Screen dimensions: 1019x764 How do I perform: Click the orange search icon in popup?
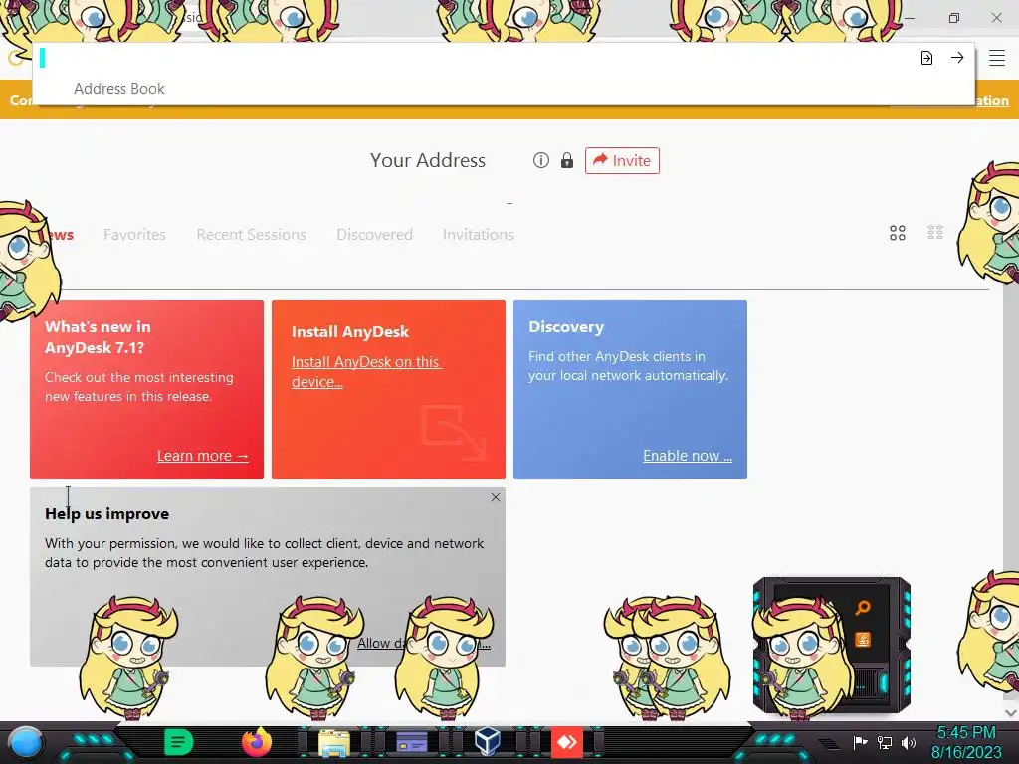863,608
